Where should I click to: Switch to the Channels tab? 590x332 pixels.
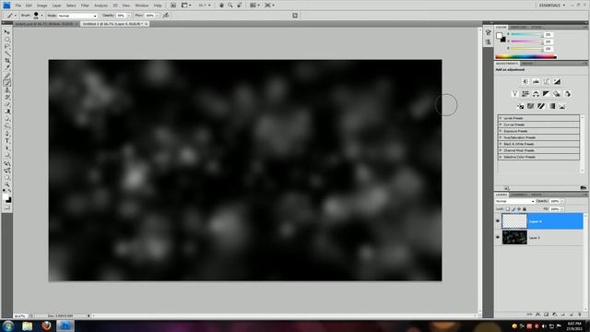coord(519,195)
